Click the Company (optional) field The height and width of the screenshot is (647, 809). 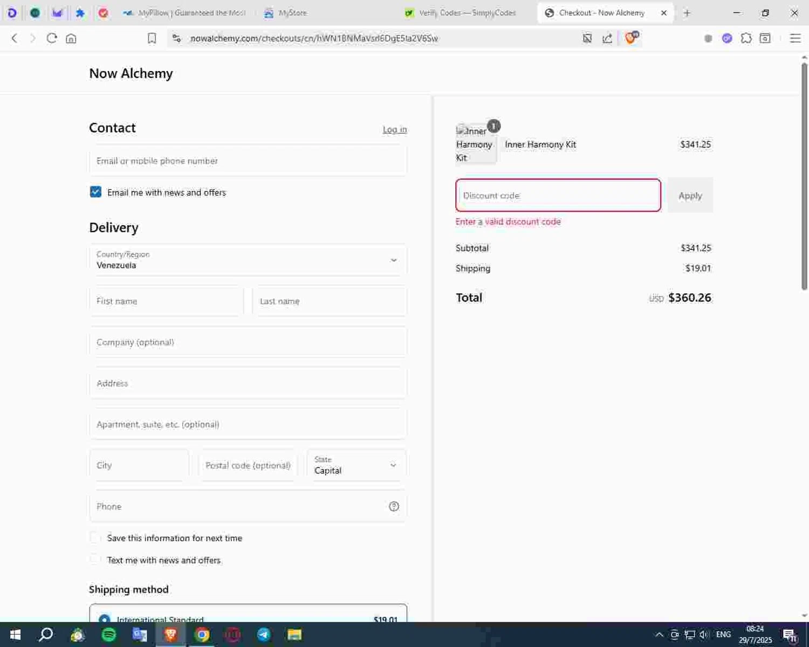[248, 342]
